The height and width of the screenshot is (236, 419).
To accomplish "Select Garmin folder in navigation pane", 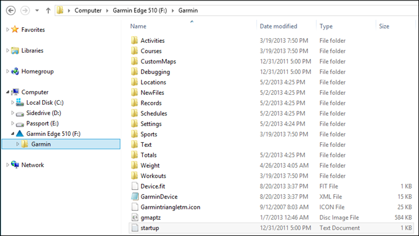I will coord(61,144).
